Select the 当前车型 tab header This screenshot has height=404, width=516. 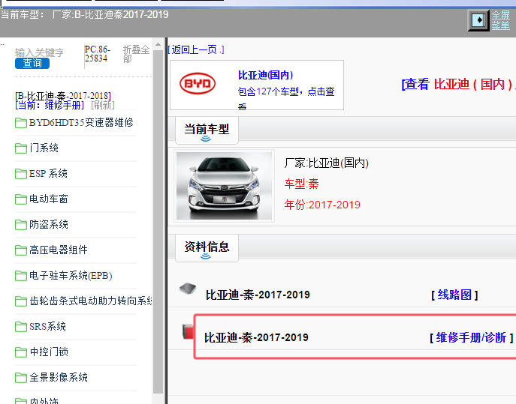tap(207, 130)
